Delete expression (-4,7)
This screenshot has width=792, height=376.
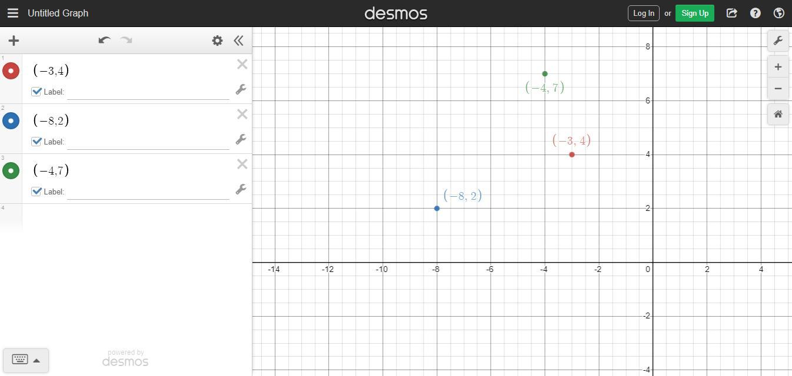242,164
